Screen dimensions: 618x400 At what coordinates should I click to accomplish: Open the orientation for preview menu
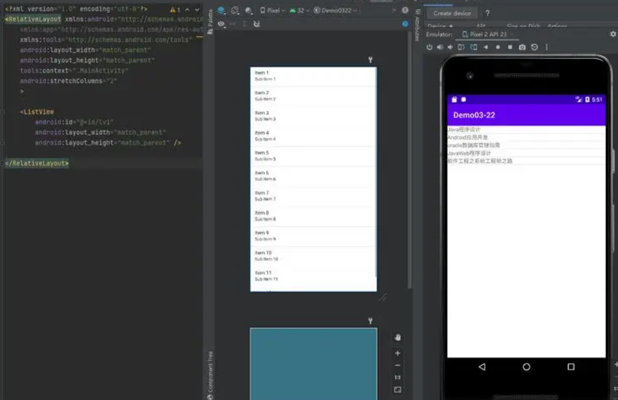pyautogui.click(x=235, y=10)
